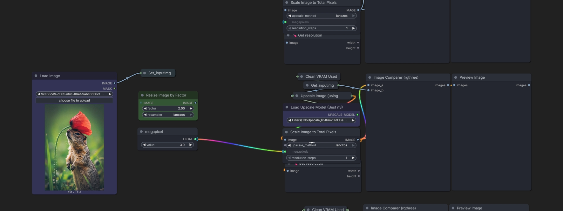Click image input port of middle Scale Image to Total Pixels
The height and width of the screenshot is (211, 563).
[x=285, y=140]
